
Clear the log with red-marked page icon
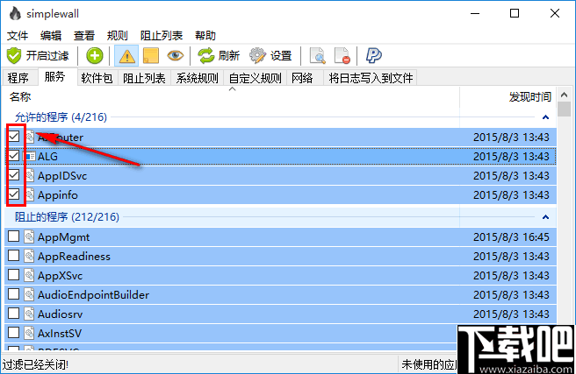click(x=342, y=56)
